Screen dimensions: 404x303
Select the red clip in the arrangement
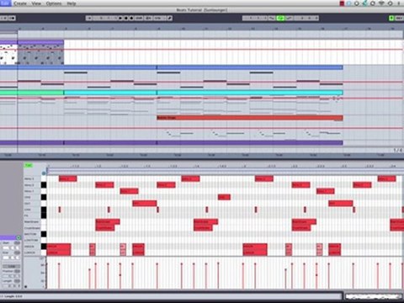click(x=250, y=118)
